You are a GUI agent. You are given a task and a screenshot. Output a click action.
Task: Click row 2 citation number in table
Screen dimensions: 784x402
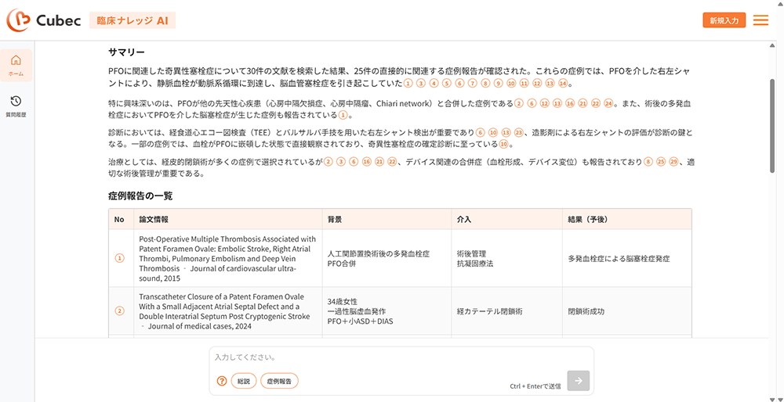[119, 310]
